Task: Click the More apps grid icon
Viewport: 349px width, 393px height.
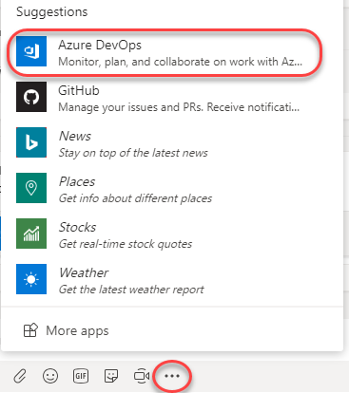Action: [x=30, y=330]
